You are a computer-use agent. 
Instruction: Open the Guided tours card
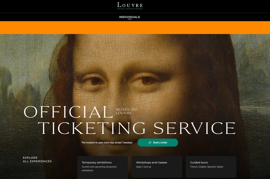(211, 167)
